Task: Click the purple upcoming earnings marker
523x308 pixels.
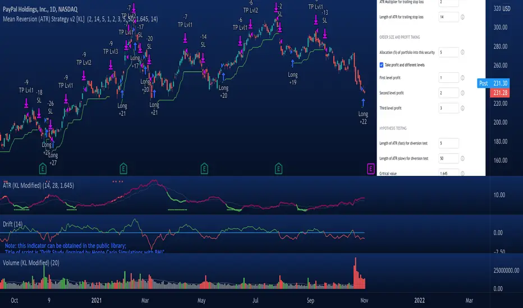Action: click(x=370, y=168)
